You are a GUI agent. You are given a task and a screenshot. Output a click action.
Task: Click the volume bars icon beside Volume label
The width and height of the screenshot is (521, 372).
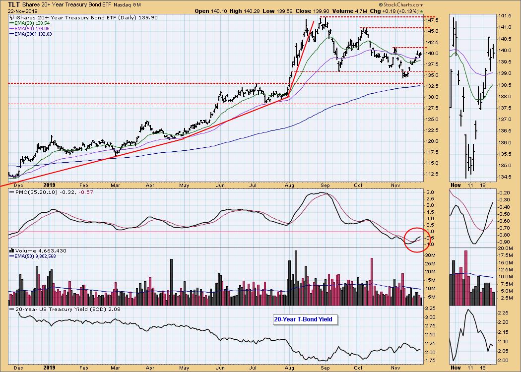(x=12, y=251)
